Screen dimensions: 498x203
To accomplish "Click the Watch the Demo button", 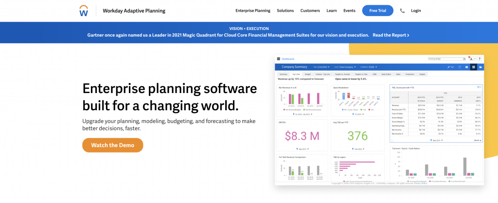I will pos(113,145).
